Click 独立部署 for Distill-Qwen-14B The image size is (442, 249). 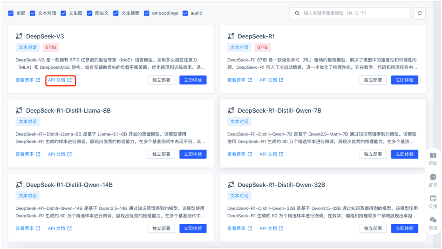coord(161,228)
